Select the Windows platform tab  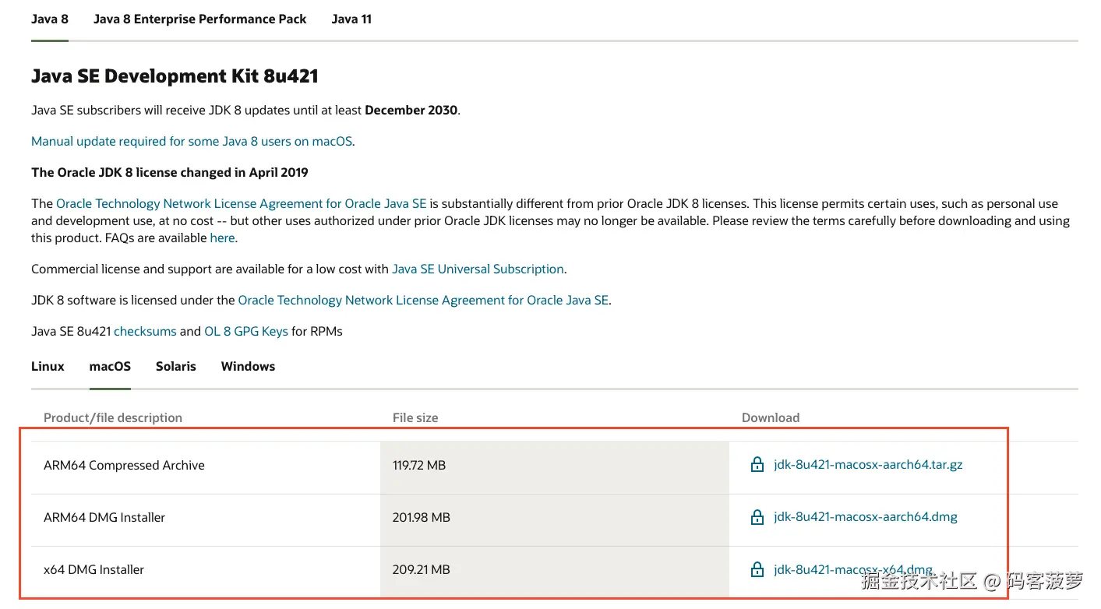point(248,366)
